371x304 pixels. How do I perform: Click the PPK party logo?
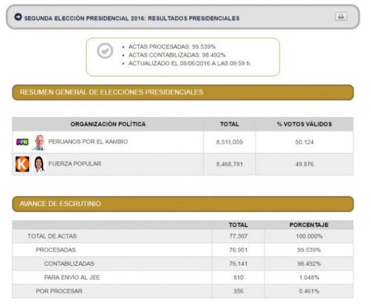pos(22,142)
